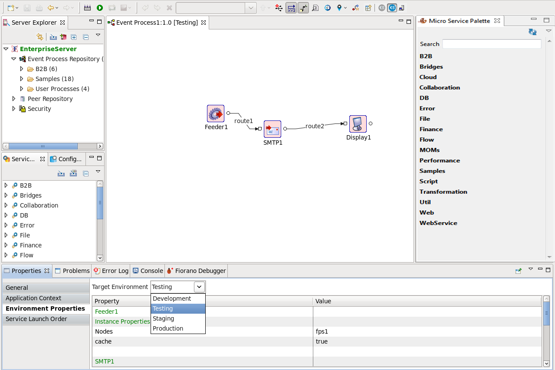Open the Service Launch Order section
Image resolution: width=555 pixels, height=370 pixels.
36,319
